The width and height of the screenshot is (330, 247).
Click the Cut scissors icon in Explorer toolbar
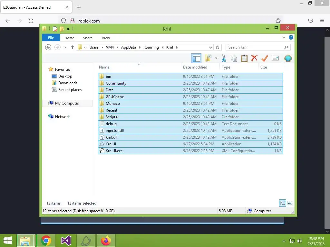(x=224, y=58)
